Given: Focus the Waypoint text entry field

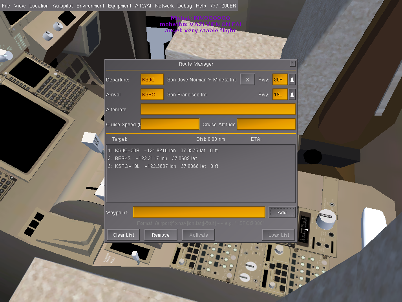Looking at the screenshot, I should (x=199, y=212).
